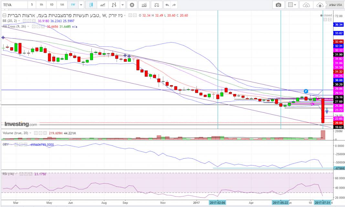The image size is (345, 207).
Task: Switch to the 1D timeframe
Action: pos(51,5)
